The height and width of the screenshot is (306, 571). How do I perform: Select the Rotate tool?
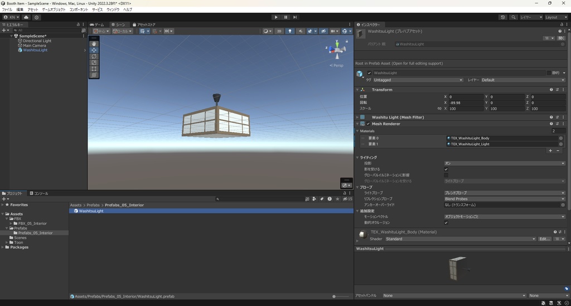[x=94, y=56]
